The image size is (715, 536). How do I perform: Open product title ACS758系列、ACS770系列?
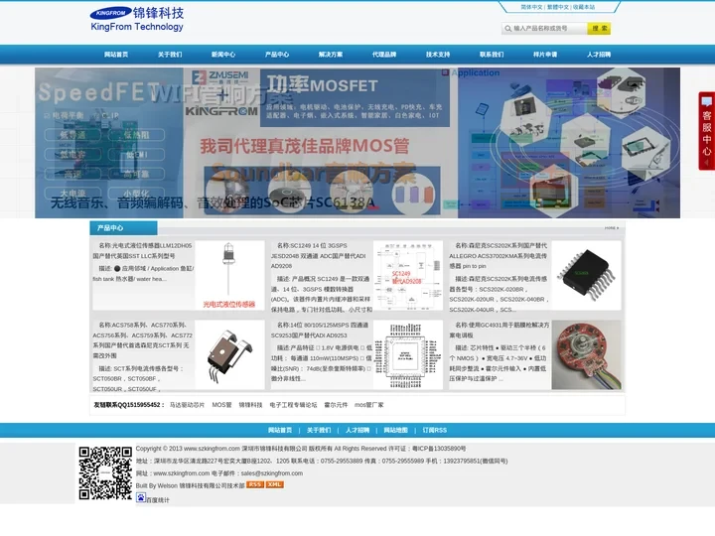tap(142, 340)
